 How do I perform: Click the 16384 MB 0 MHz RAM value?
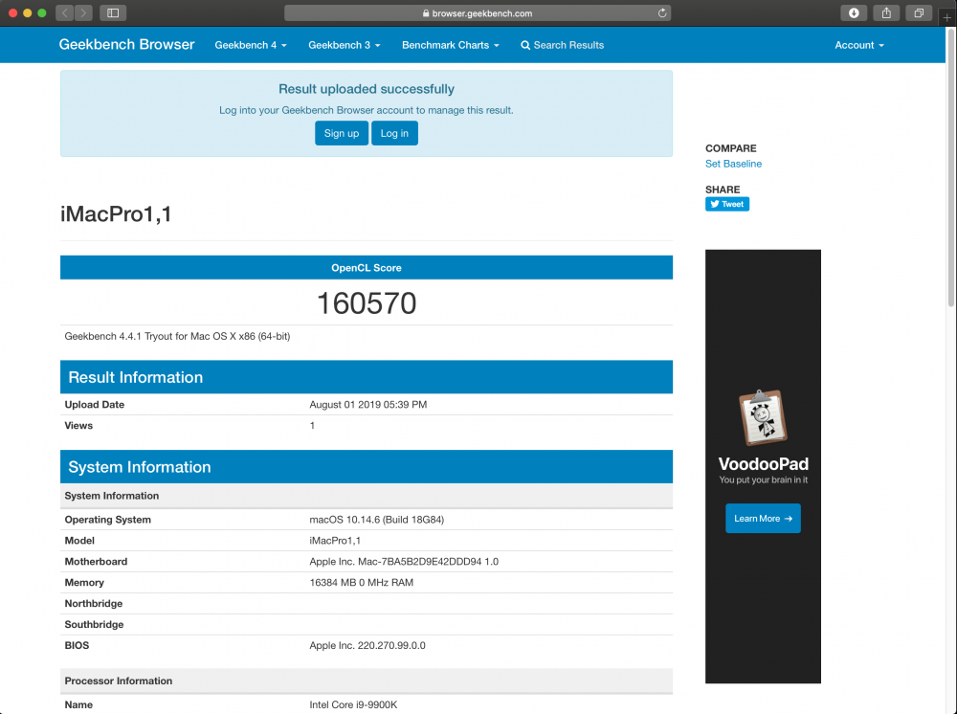point(362,583)
